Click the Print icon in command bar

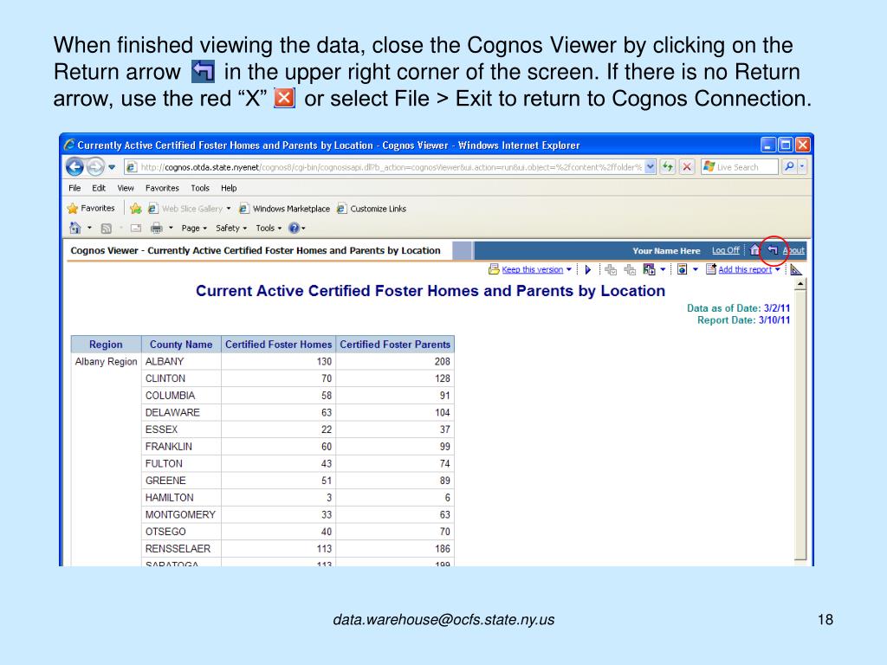tap(156, 229)
